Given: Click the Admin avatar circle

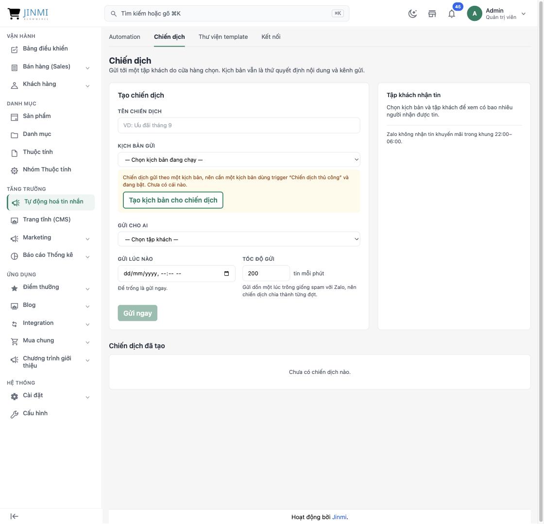Looking at the screenshot, I should [x=475, y=14].
